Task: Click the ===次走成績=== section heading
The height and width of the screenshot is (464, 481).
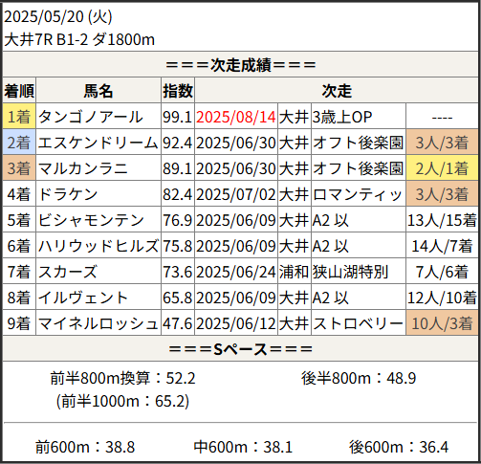Action: [241, 65]
